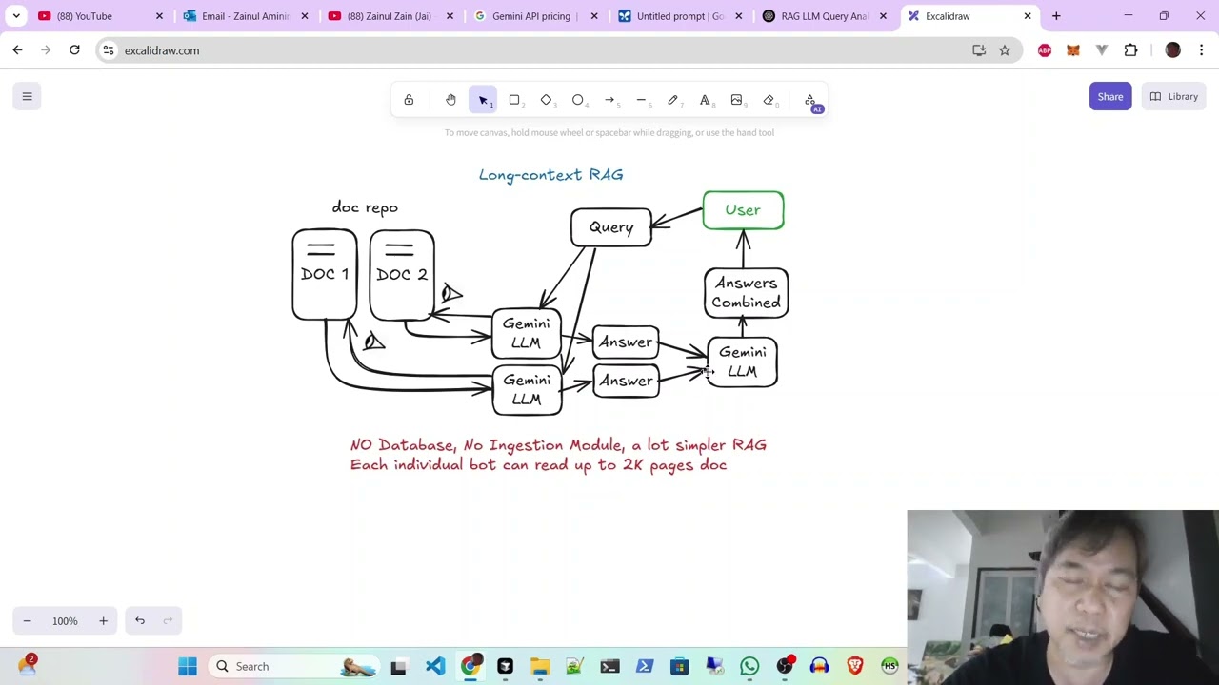Go back to the previous page
This screenshot has height=685, width=1219.
[17, 50]
